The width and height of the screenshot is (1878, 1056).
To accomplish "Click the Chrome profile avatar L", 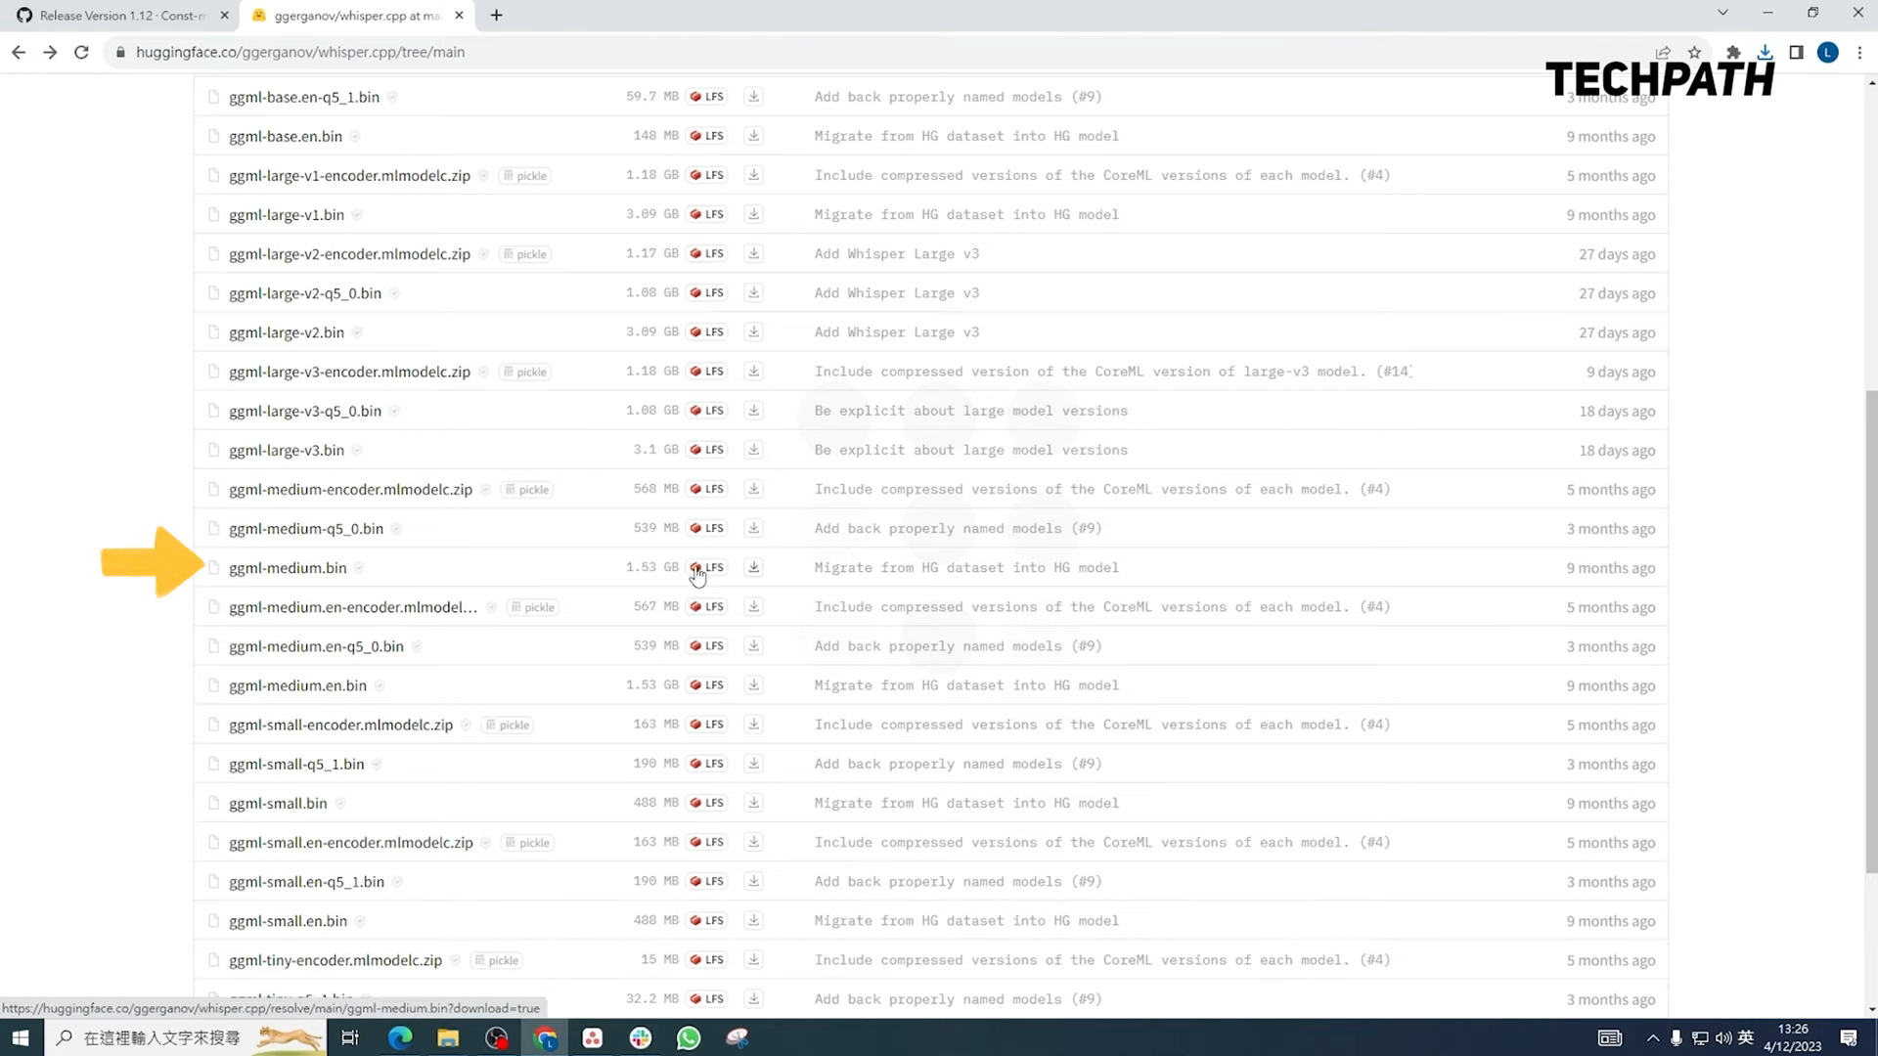I will [x=1828, y=52].
